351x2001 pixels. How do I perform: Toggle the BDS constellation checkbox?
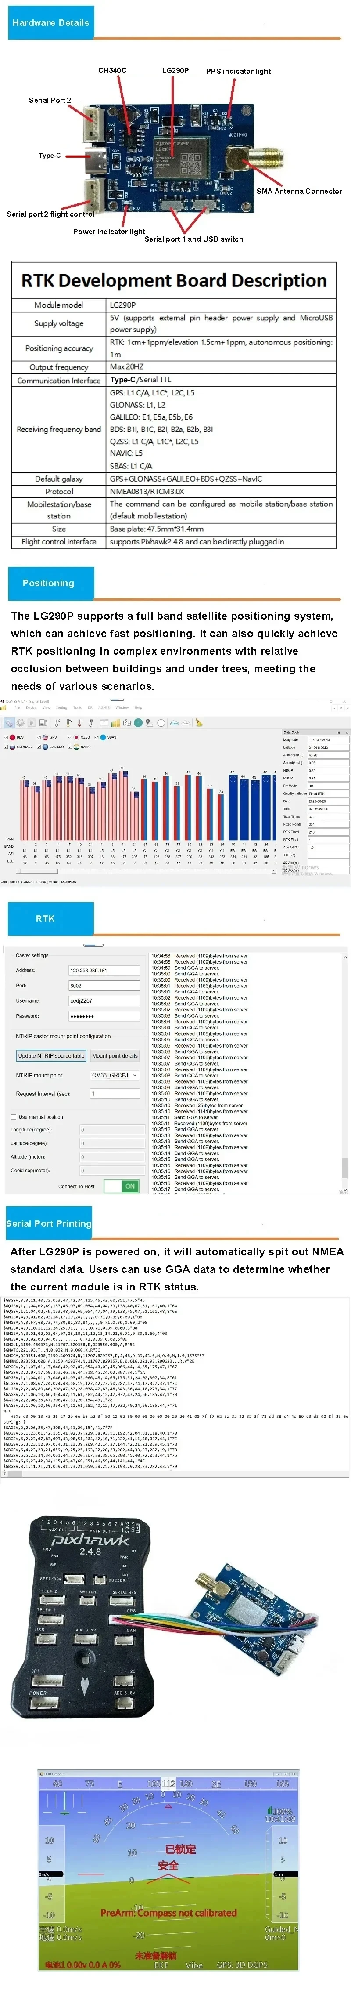(6, 737)
